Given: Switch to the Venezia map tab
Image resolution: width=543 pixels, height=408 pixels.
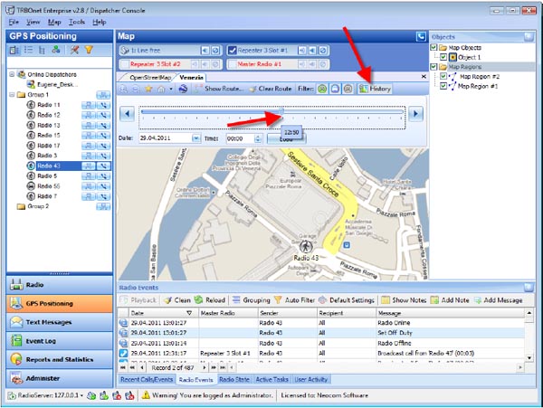Looking at the screenshot, I should coord(191,78).
